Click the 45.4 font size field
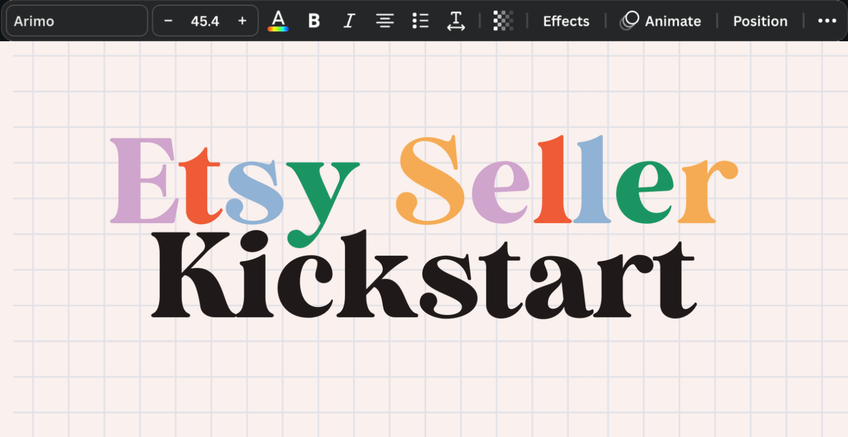This screenshot has width=848, height=437. coord(205,21)
